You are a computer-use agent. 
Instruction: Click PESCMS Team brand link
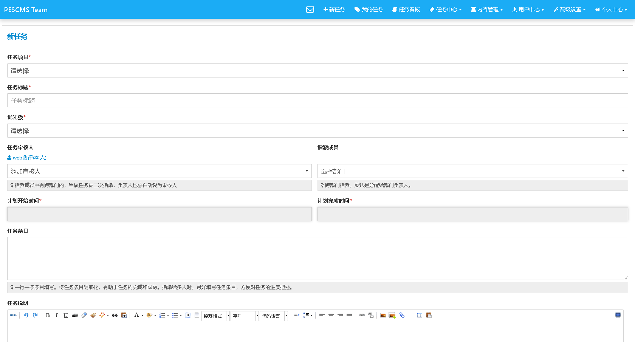point(26,10)
